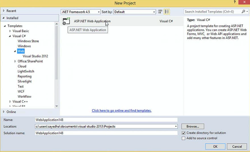Viewport: 250px width, 152px height.
Task: Collapse the Templates tree node
Action: tap(5, 26)
